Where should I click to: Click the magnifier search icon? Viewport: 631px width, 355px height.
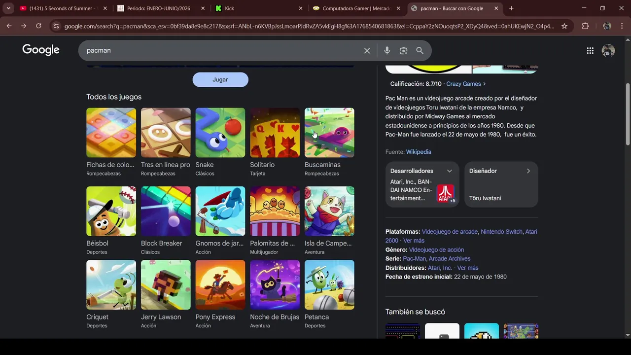point(420,50)
